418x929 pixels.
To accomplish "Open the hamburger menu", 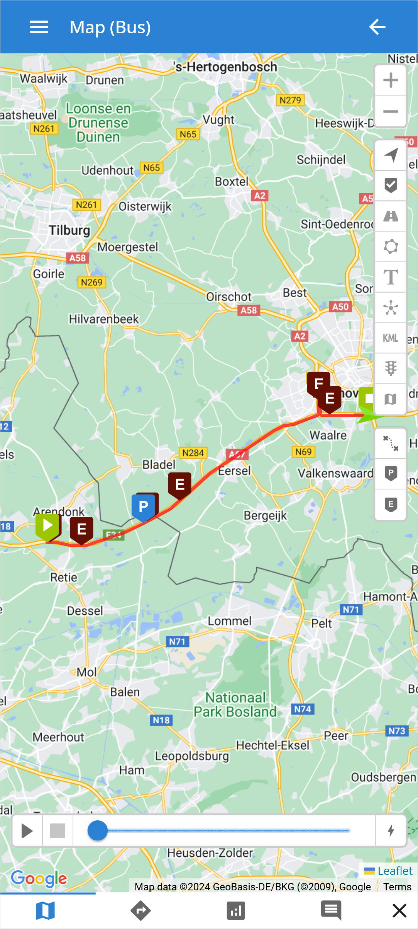I will pos(39,27).
